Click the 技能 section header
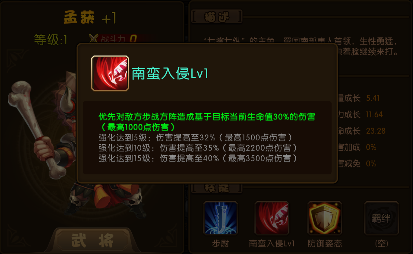This screenshot has width=413, height=254. (x=217, y=188)
